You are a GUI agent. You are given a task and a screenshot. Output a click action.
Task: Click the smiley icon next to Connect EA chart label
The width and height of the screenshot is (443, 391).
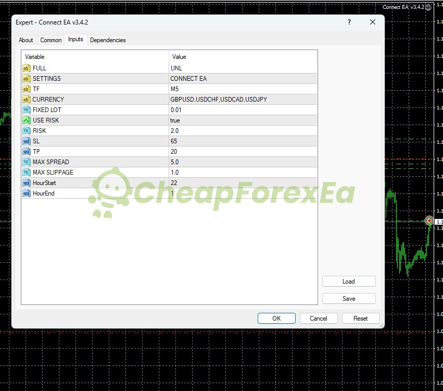coord(428,7)
